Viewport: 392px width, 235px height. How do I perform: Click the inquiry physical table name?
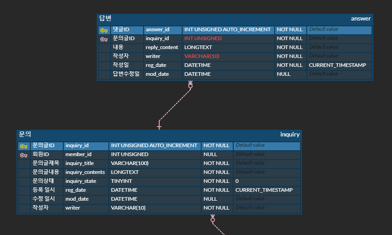click(290, 135)
